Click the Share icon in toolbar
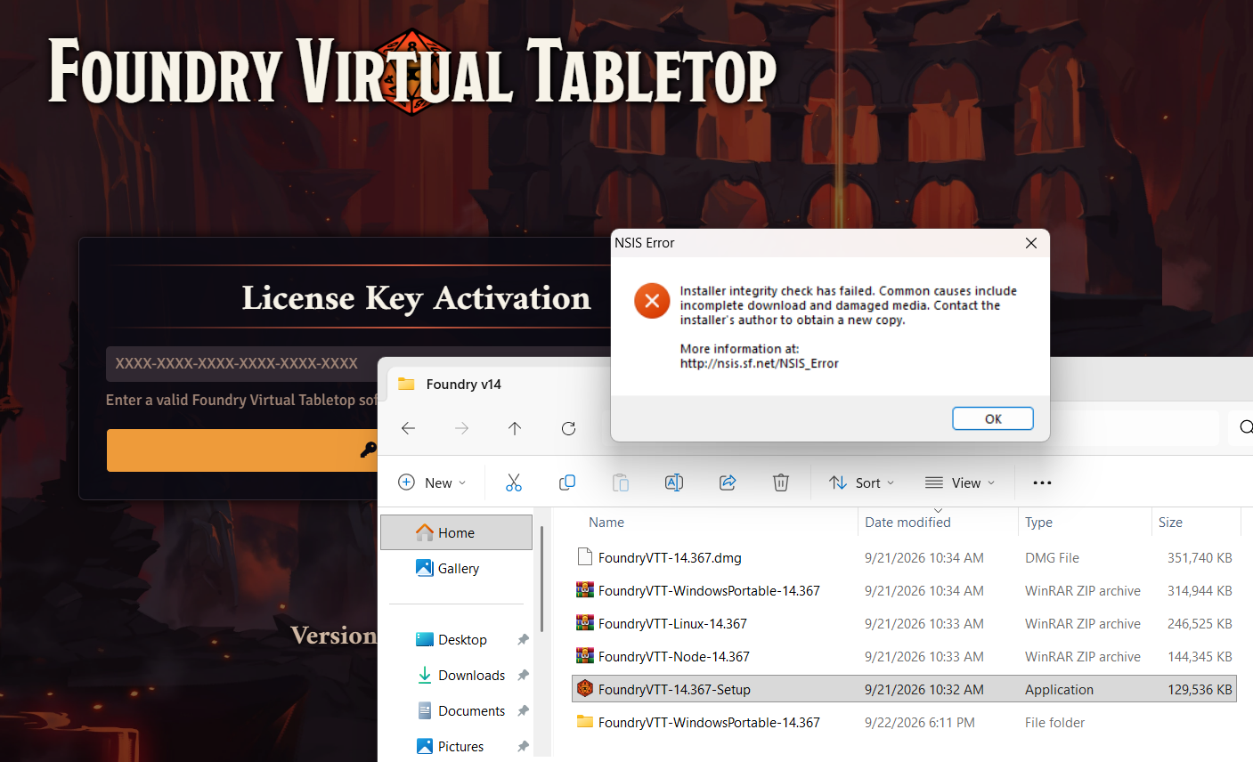 pos(728,482)
